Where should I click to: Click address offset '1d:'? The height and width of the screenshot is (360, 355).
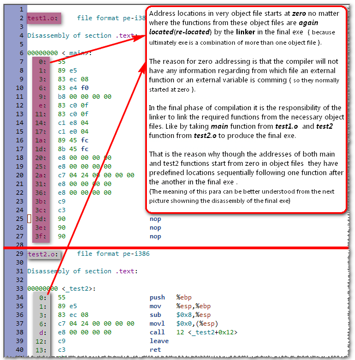point(41,149)
